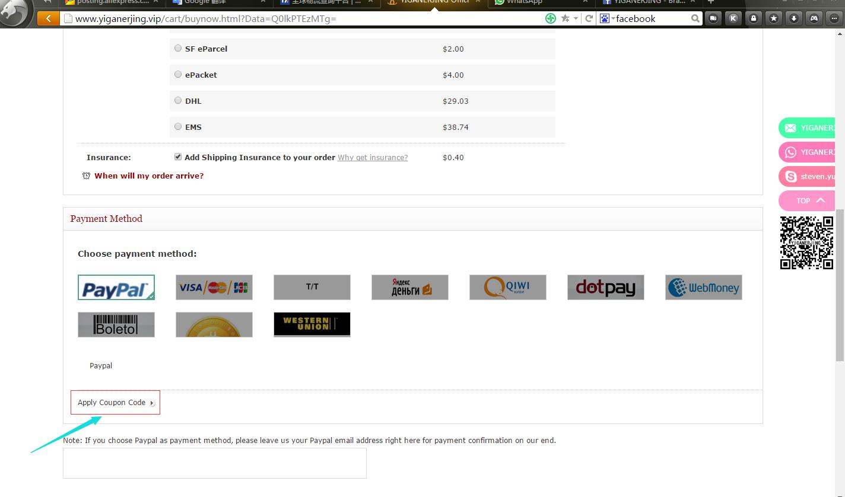Select SF eParcel shipping option
The image size is (845, 497).
(178, 49)
